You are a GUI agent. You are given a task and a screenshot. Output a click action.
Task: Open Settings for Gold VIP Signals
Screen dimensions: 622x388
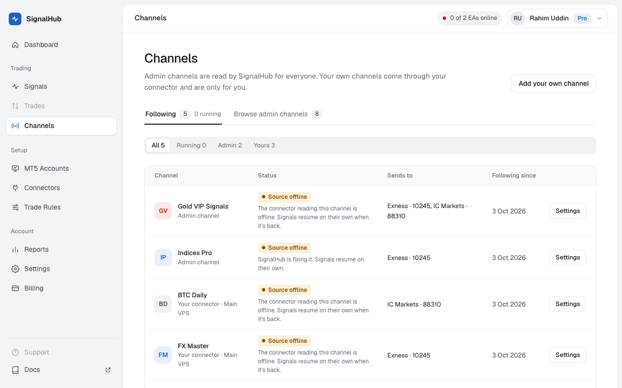[x=568, y=211]
